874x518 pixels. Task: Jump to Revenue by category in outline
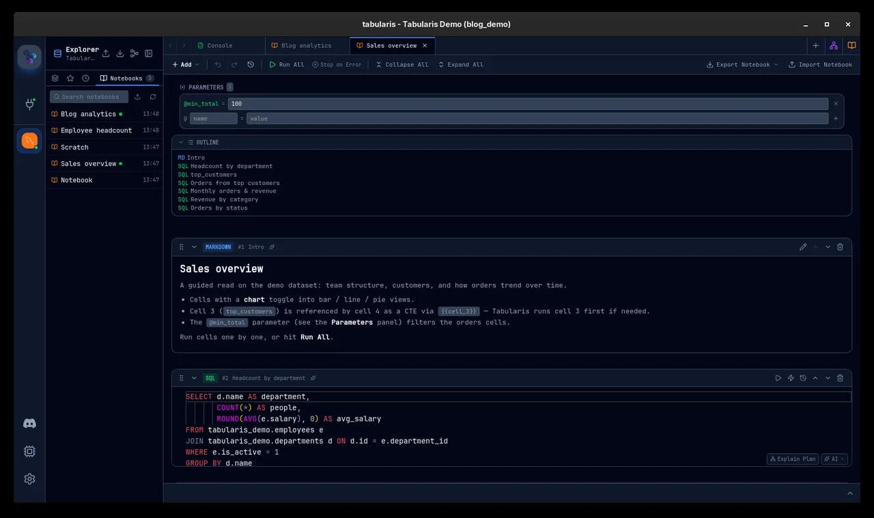(x=224, y=200)
